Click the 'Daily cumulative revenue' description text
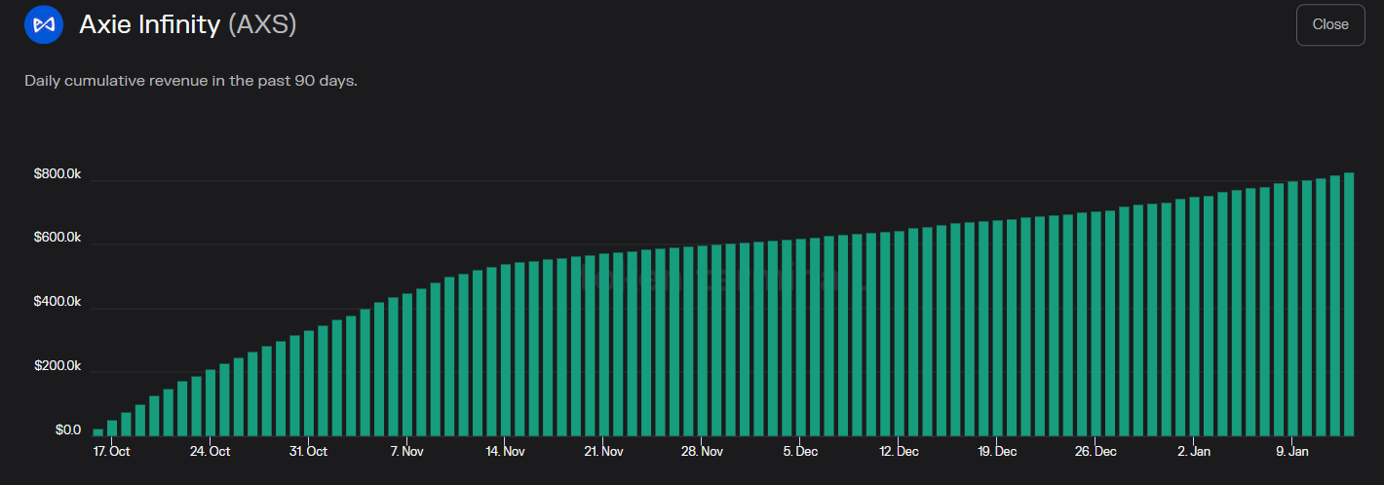Image resolution: width=1384 pixels, height=485 pixels. (x=191, y=80)
